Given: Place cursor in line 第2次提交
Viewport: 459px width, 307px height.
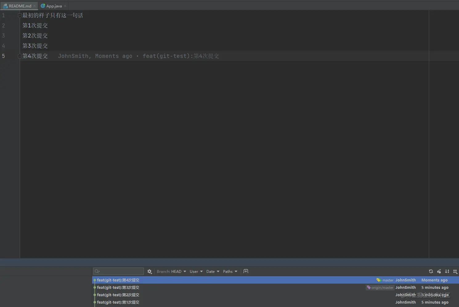Looking at the screenshot, I should [35, 36].
